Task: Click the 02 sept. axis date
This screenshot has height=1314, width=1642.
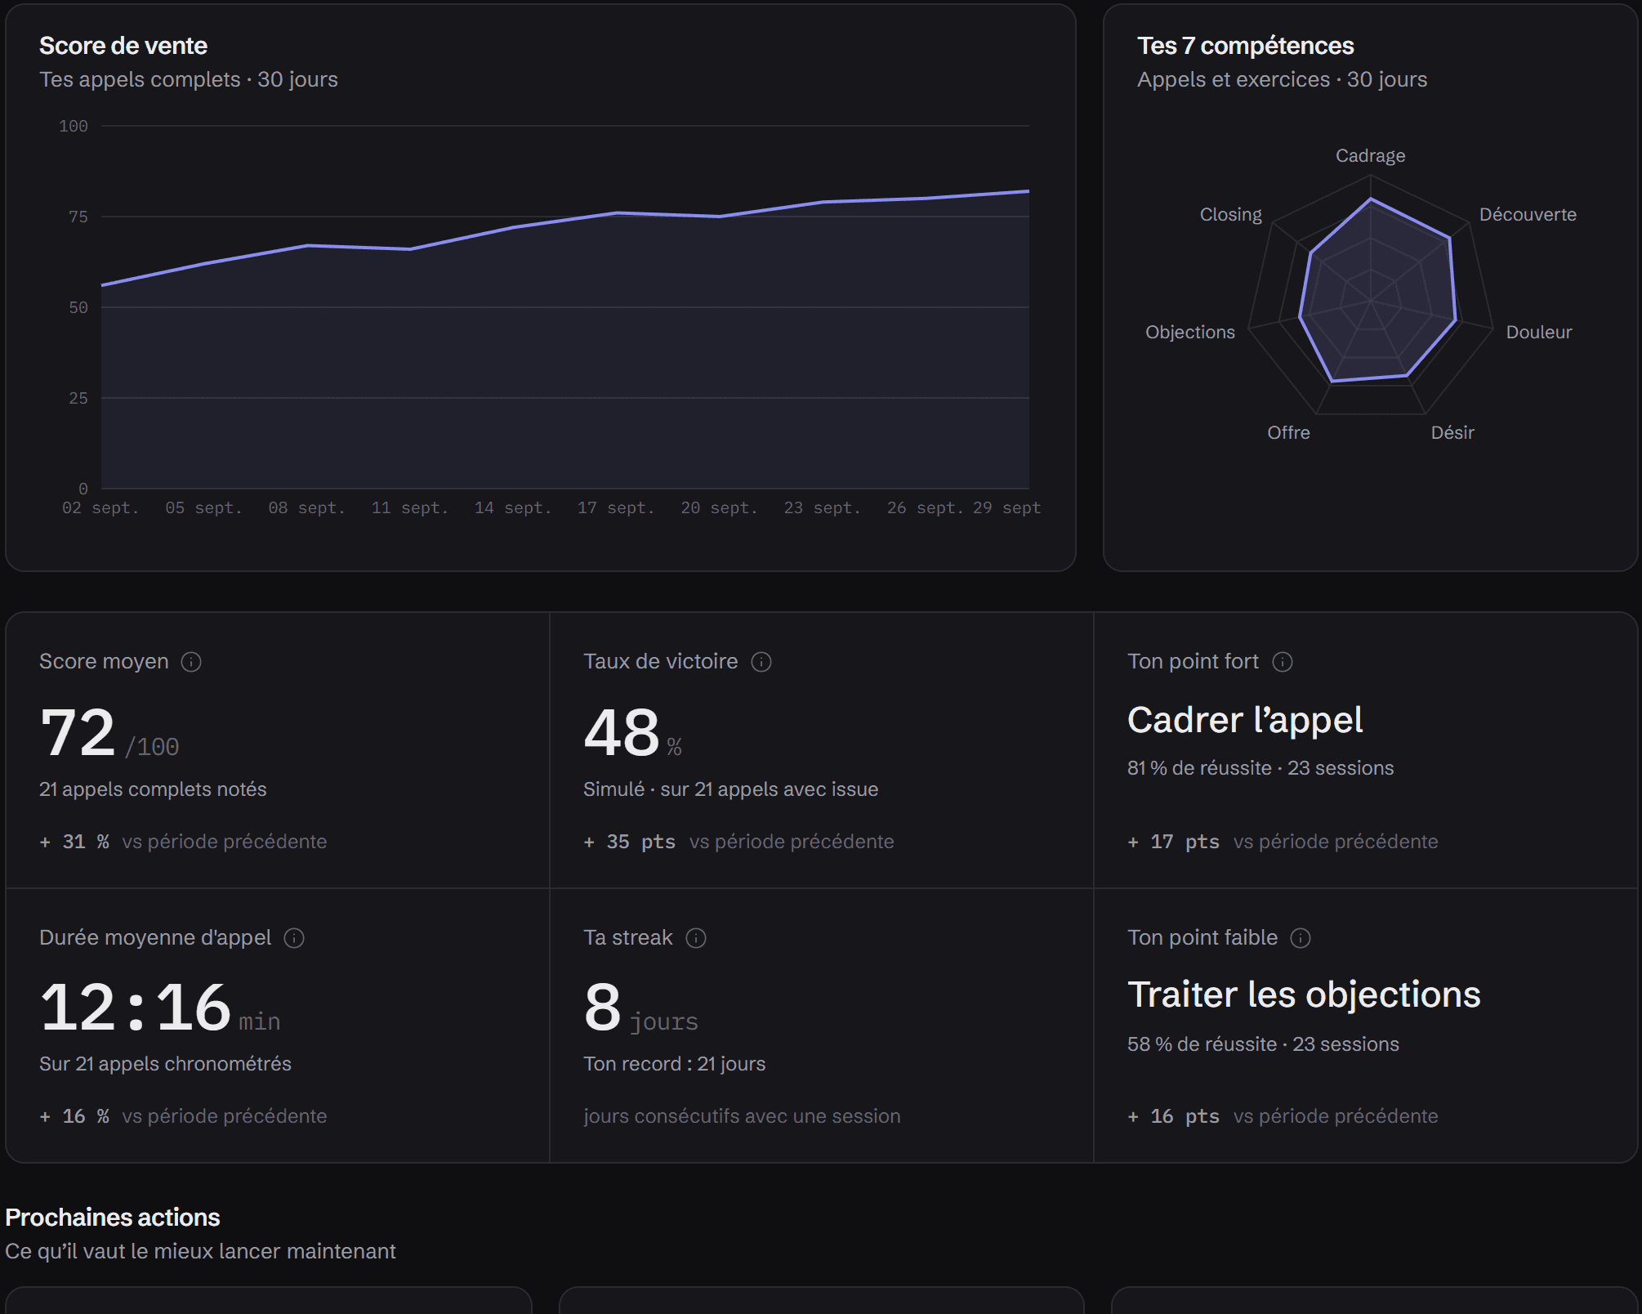Action: 100,507
